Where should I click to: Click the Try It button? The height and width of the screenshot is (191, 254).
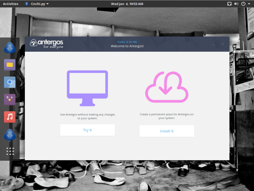(x=87, y=130)
